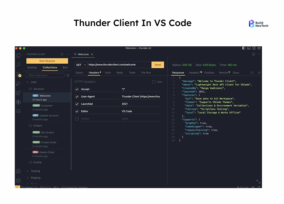The width and height of the screenshot is (284, 204).
Task: Uncheck the User-Agent header checkbox
Action: pos(77,97)
